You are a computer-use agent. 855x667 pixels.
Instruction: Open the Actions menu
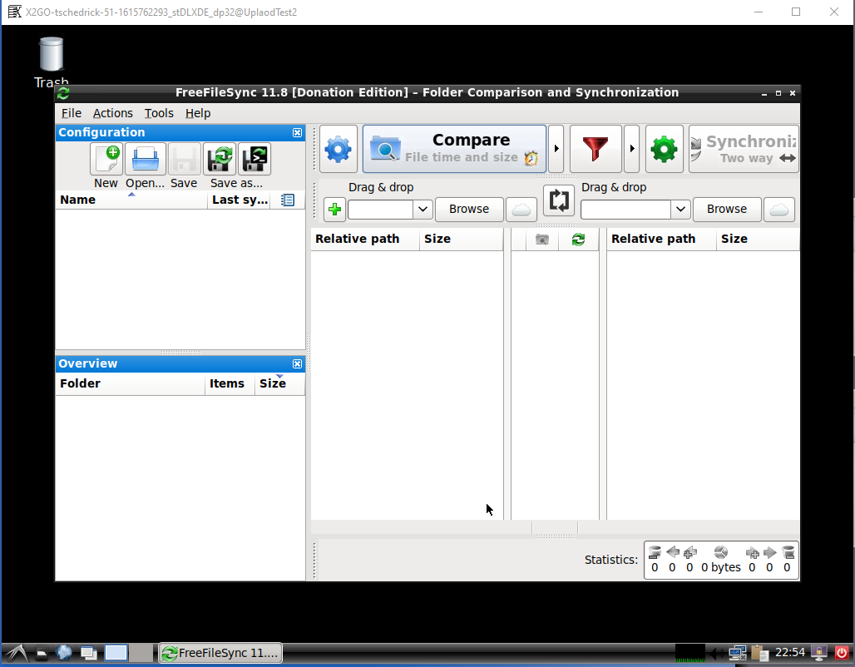113,113
